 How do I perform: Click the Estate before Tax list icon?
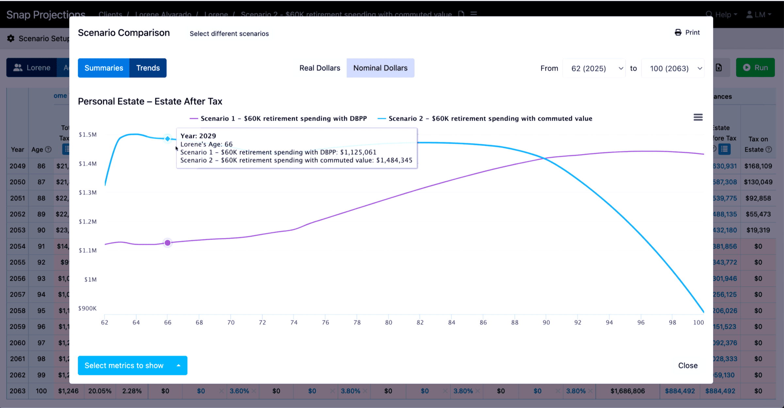725,149
